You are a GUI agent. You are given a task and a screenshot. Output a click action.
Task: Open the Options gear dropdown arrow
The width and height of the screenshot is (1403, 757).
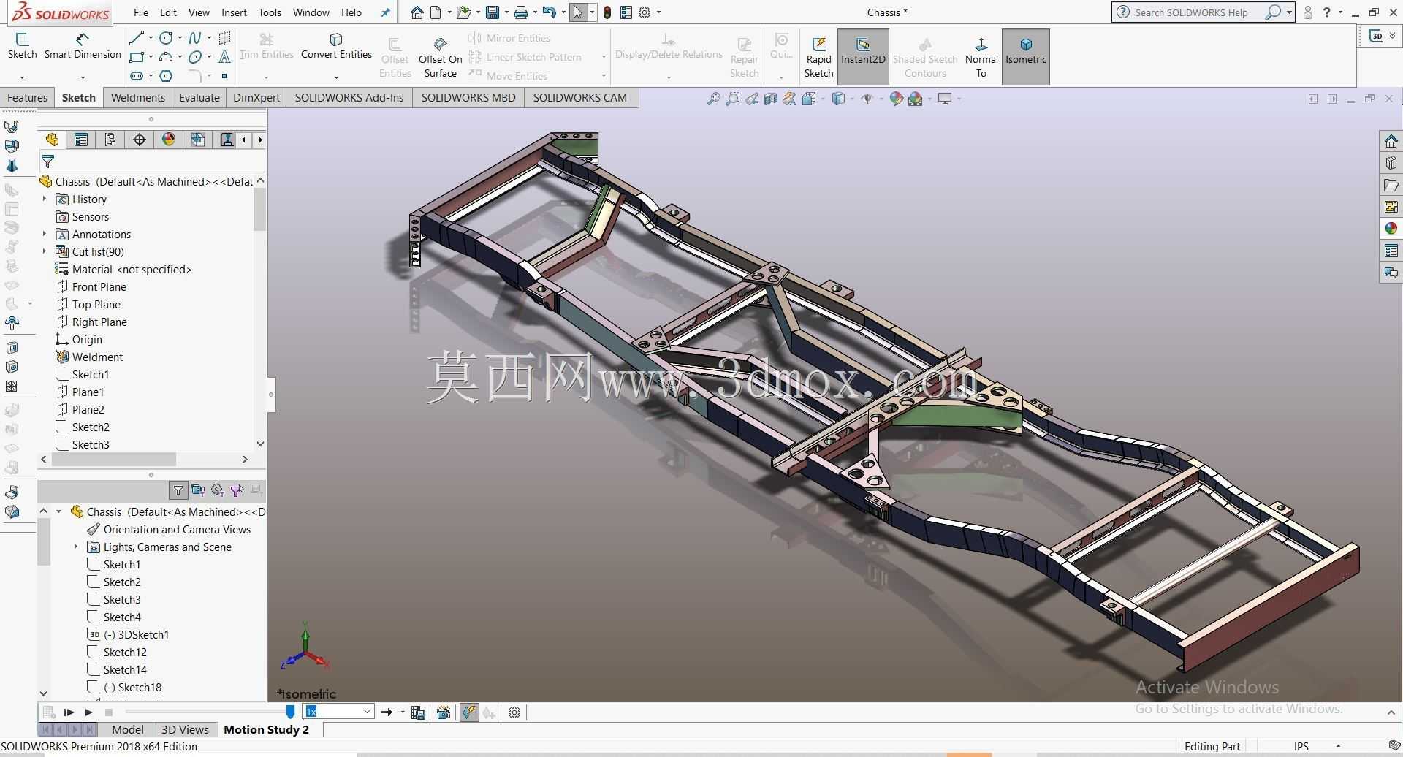pos(658,12)
